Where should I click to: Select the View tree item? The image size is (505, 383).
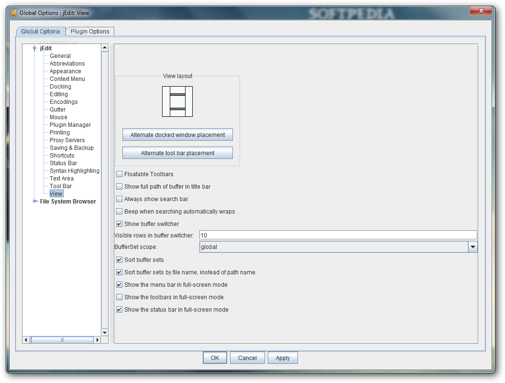coord(56,194)
